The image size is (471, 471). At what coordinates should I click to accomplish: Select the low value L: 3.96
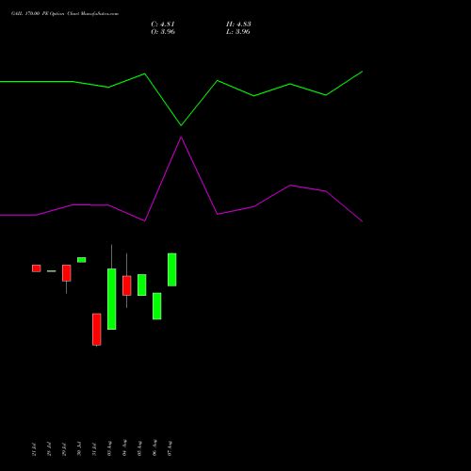[238, 32]
